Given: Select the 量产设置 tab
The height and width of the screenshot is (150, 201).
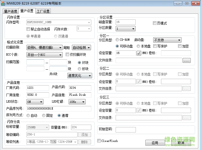Looking at the screenshot, I should [27, 11].
